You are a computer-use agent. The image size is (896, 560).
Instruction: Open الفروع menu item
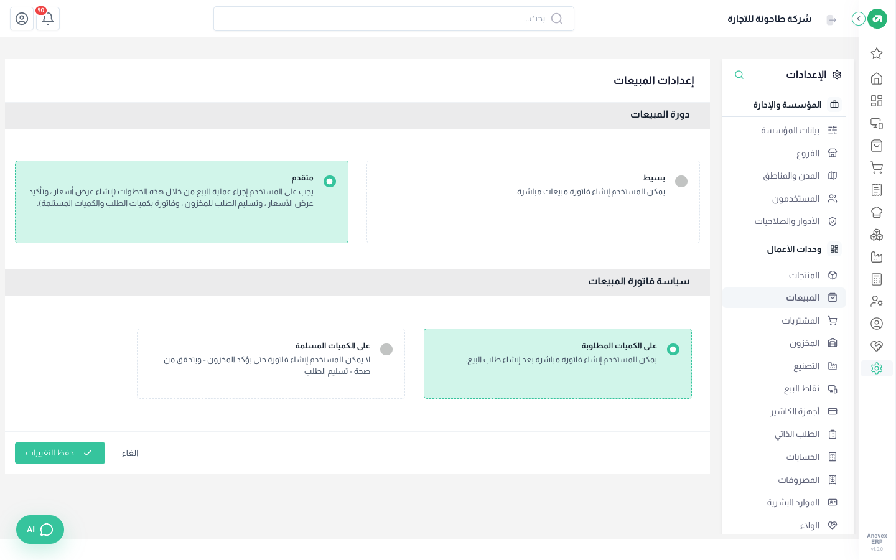[784, 153]
